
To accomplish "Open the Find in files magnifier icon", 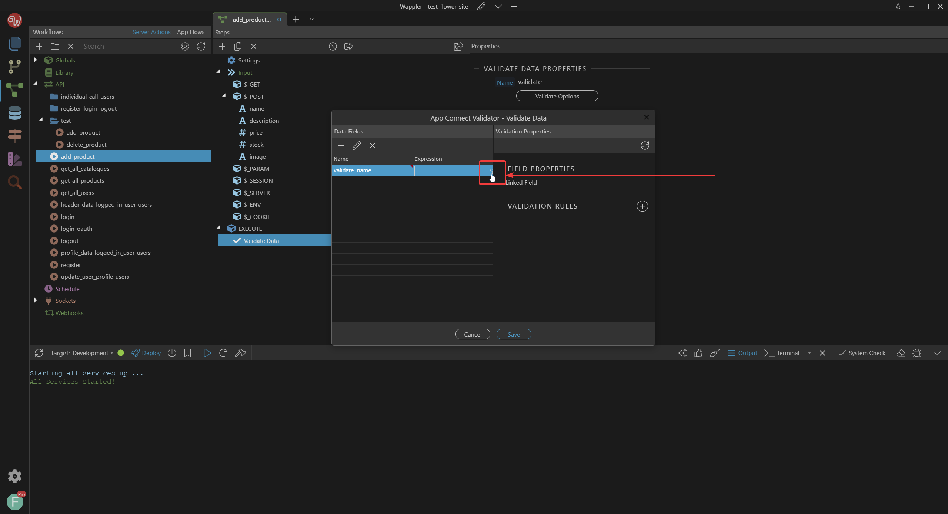I will point(14,182).
